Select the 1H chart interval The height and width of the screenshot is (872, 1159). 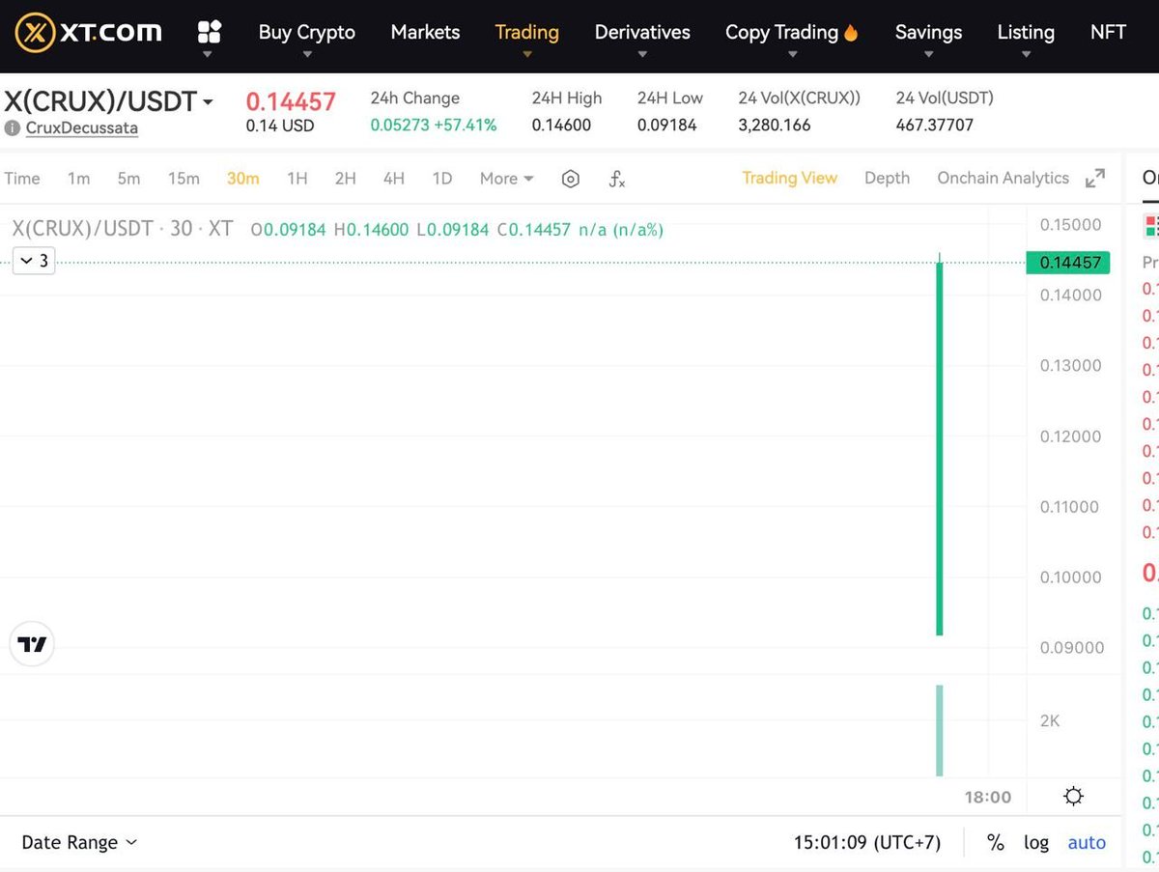pyautogui.click(x=297, y=179)
